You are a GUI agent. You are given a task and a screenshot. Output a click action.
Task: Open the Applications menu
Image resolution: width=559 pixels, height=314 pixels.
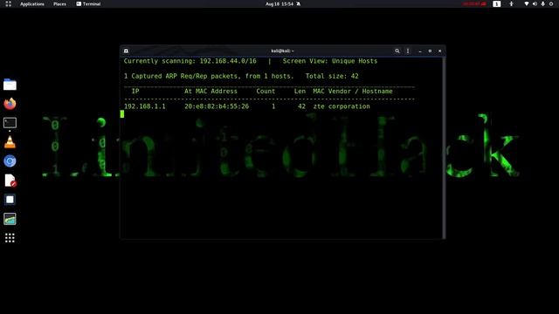point(32,3)
